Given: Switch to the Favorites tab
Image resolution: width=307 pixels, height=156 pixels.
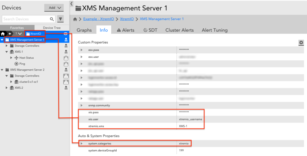Looking at the screenshot, I should (x=17, y=28).
